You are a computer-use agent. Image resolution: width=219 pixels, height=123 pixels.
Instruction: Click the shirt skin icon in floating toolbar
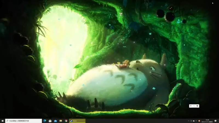coord(197,106)
